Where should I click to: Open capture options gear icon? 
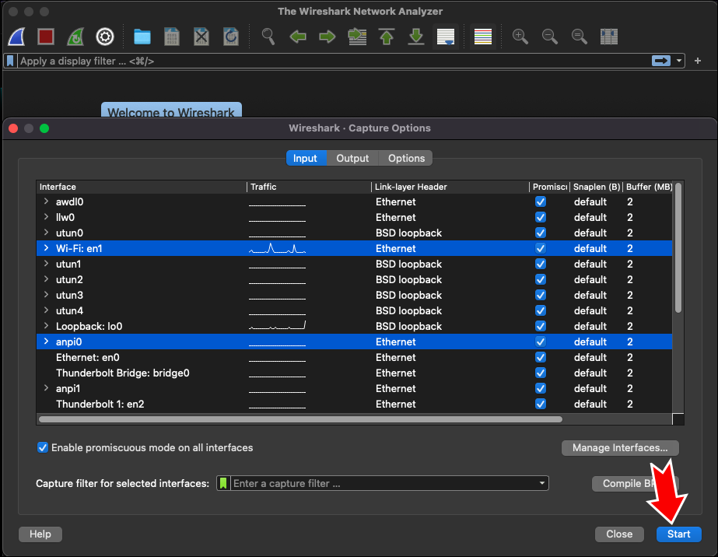[105, 37]
